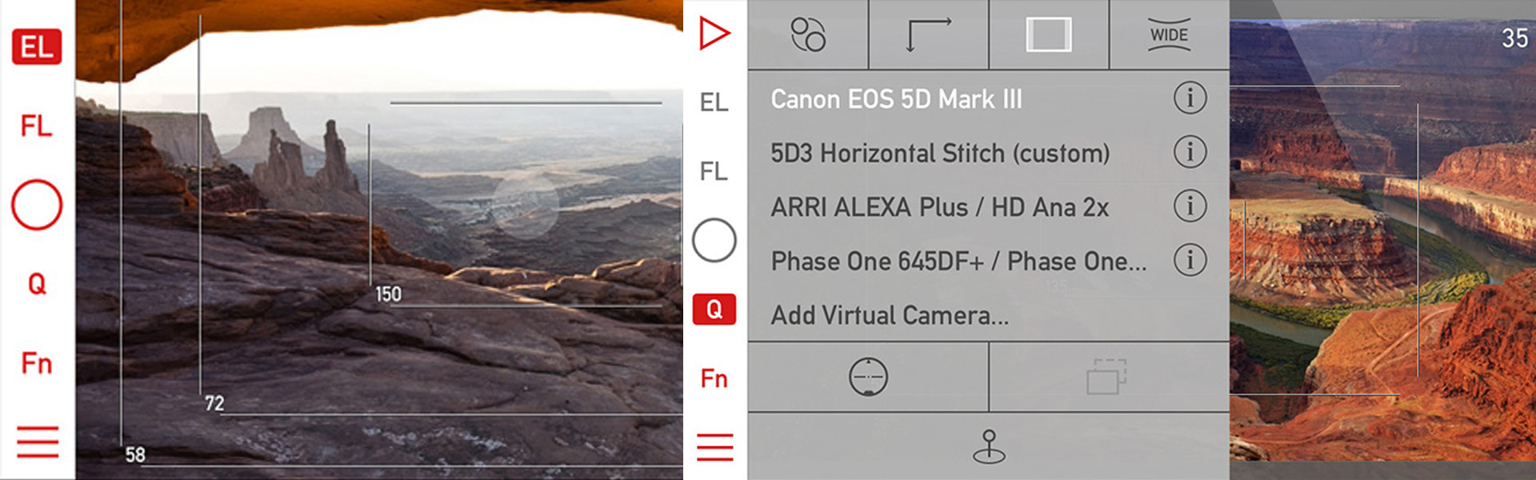The image size is (1536, 480).
Task: Tap Add Virtual Camera...
Action: pyautogui.click(x=890, y=315)
